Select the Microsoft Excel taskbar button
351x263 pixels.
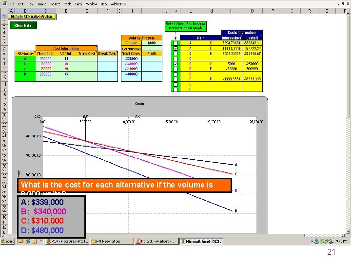tap(201, 241)
